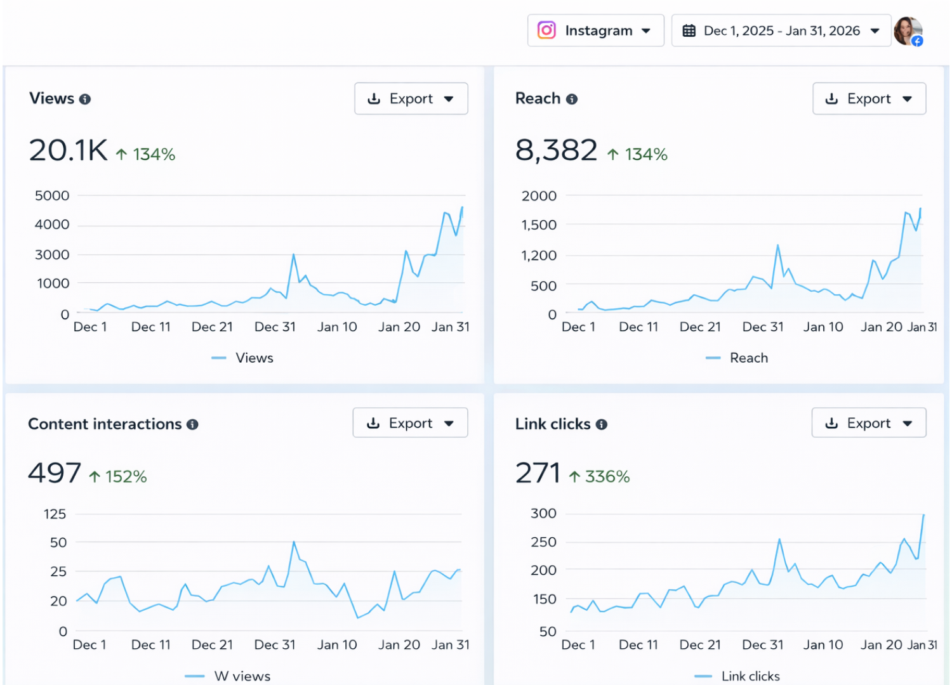This screenshot has width=952, height=685.
Task: Toggle the Views legend entry under the chart
Action: point(242,358)
